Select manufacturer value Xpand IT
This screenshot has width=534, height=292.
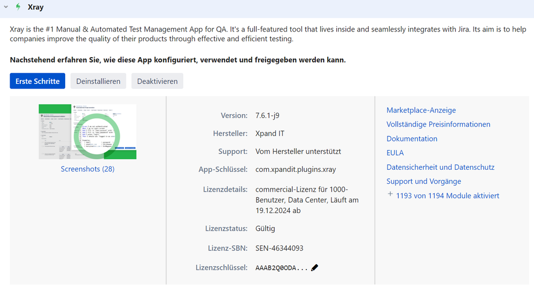click(x=270, y=133)
